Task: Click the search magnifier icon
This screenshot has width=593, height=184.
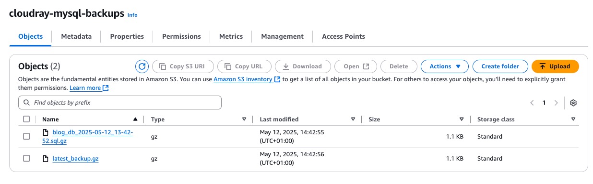Action: tap(26, 103)
